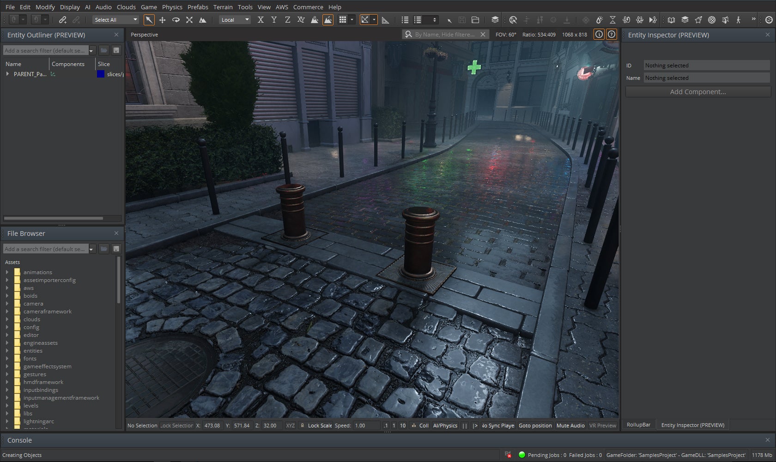Expand the PARENT_Pa... entity in outliner
The image size is (776, 462).
click(x=7, y=74)
